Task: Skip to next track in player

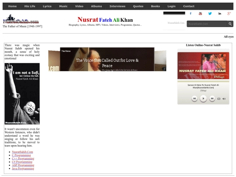Action: point(212,99)
